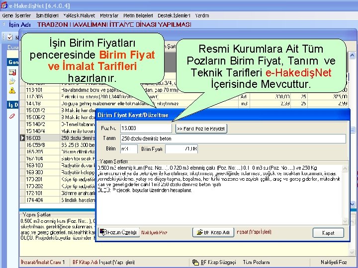358x268 pixels.
Task: Click the Pozun Özelliği button
Action: (119, 232)
